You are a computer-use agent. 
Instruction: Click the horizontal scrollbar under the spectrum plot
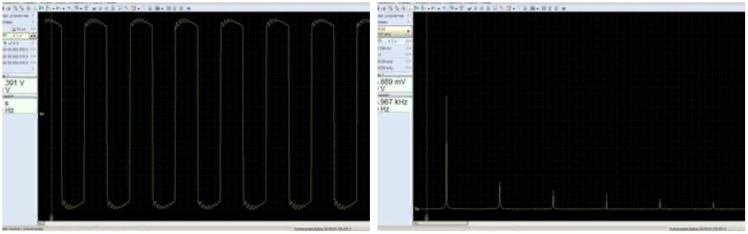coord(441,222)
